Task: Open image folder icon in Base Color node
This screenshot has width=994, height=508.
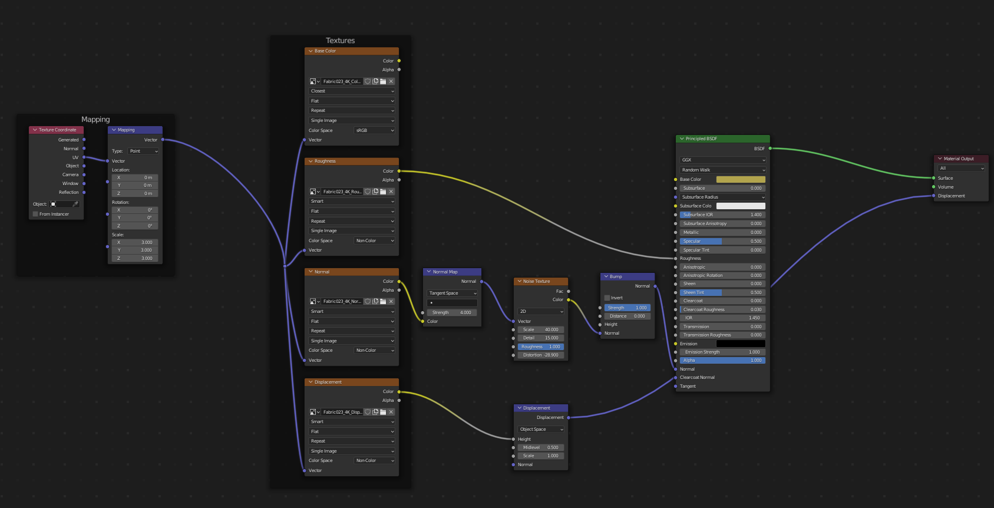Action: pos(383,81)
